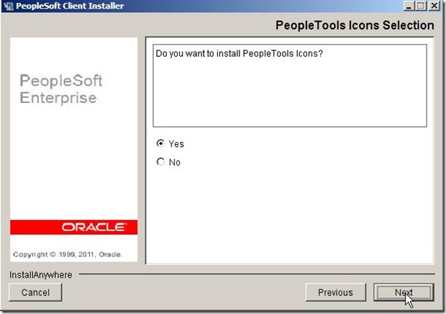Go back with the Previous button

[x=335, y=292]
